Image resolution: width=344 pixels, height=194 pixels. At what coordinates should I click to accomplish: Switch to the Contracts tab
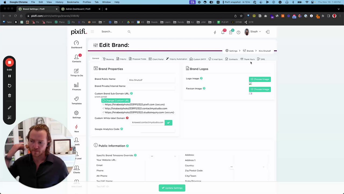[x=231, y=59]
